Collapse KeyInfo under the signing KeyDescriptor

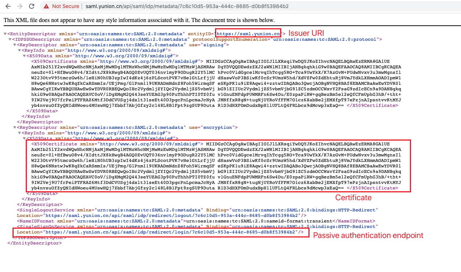click(19, 50)
